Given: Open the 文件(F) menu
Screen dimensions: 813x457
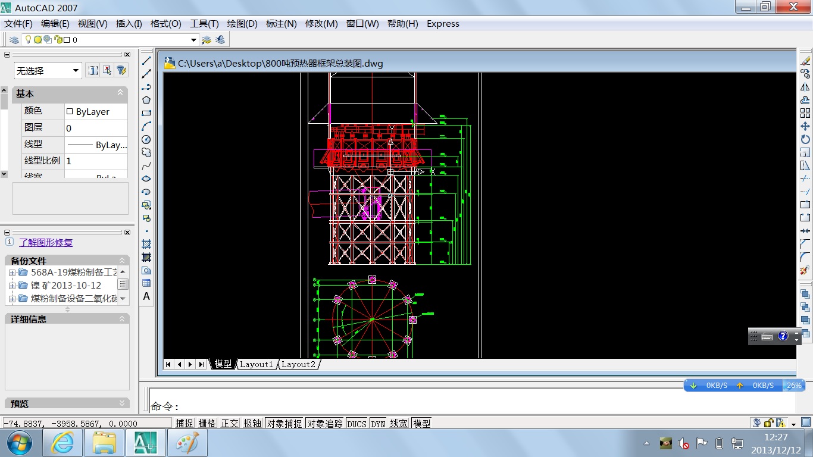Looking at the screenshot, I should (18, 24).
